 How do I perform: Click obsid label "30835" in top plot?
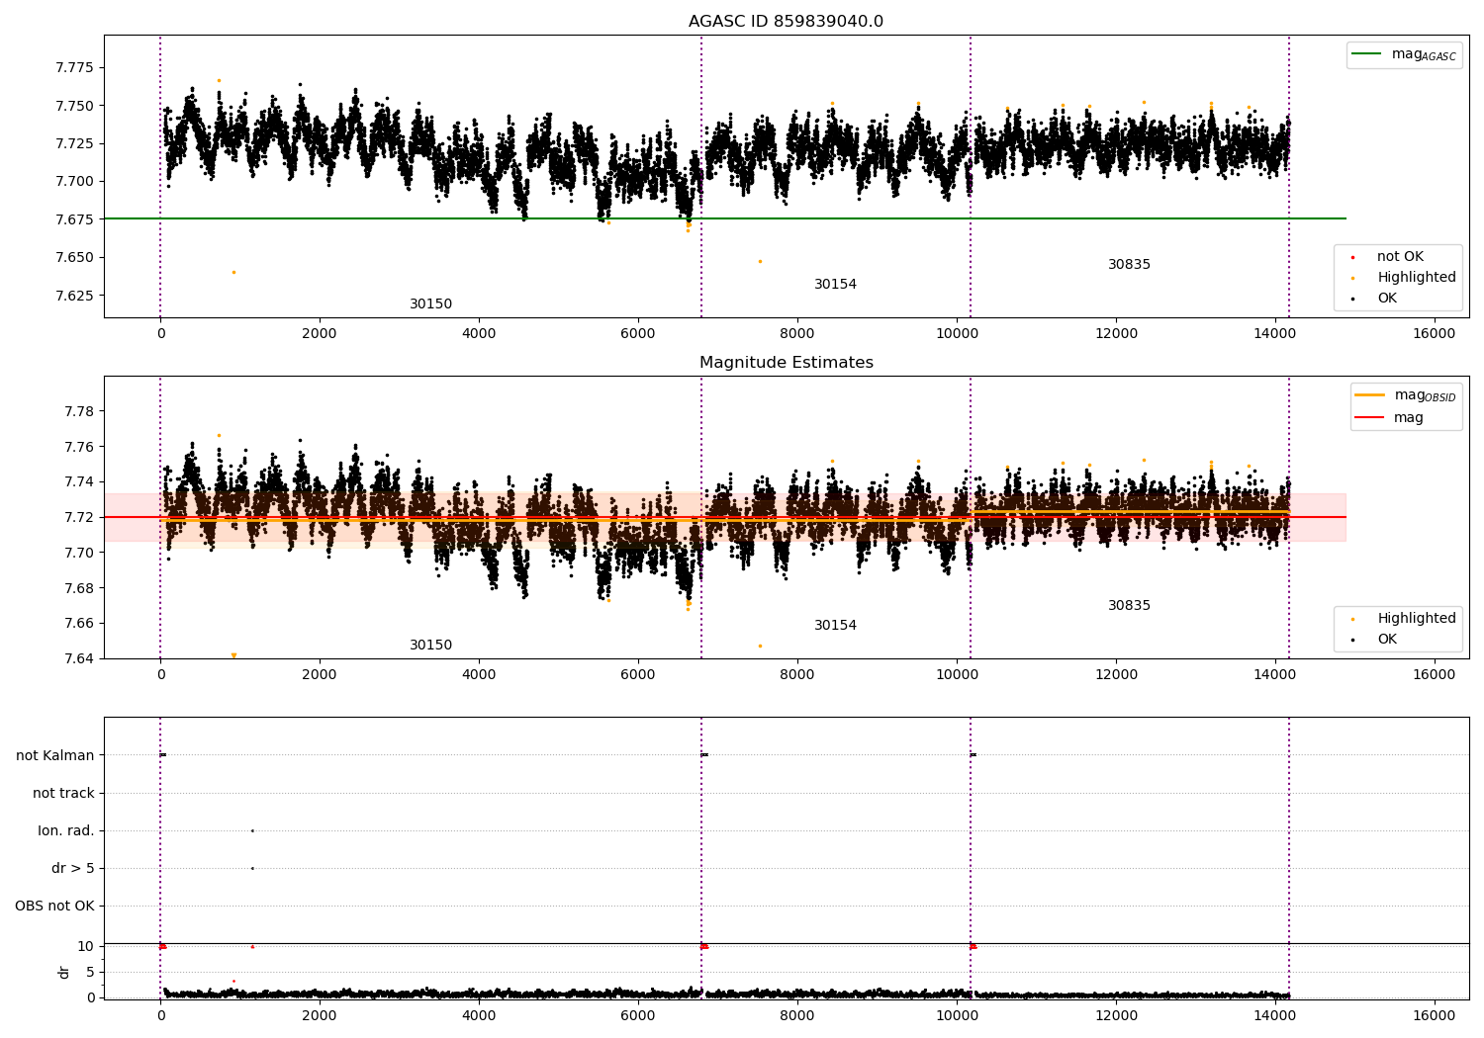(1129, 264)
